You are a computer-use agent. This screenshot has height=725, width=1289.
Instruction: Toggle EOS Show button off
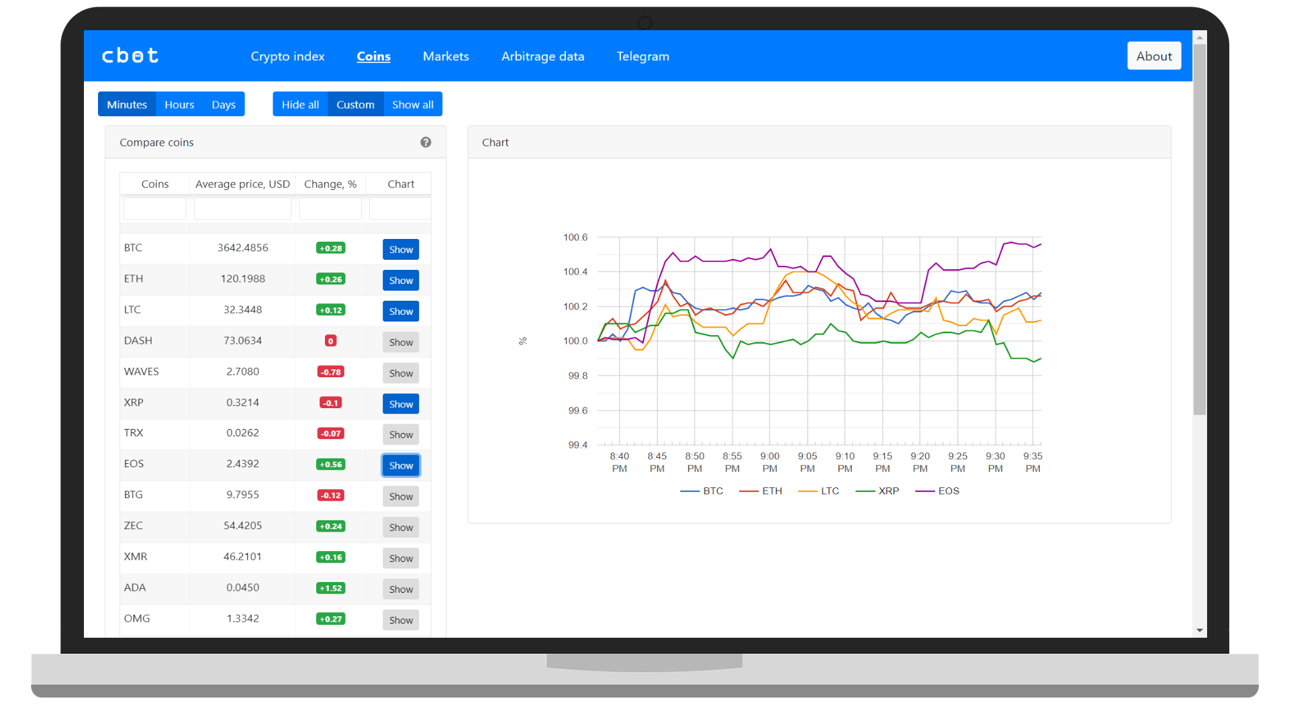401,465
